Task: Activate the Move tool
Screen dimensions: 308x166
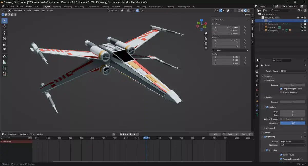Action: click(x=4, y=33)
